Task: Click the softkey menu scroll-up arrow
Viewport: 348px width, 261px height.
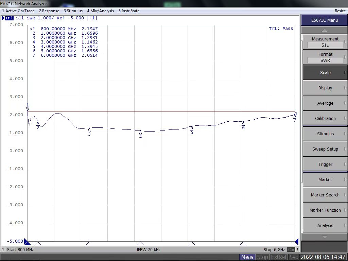Action: click(325, 30)
